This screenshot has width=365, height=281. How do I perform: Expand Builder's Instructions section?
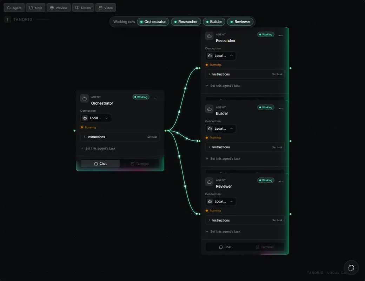[x=245, y=147]
